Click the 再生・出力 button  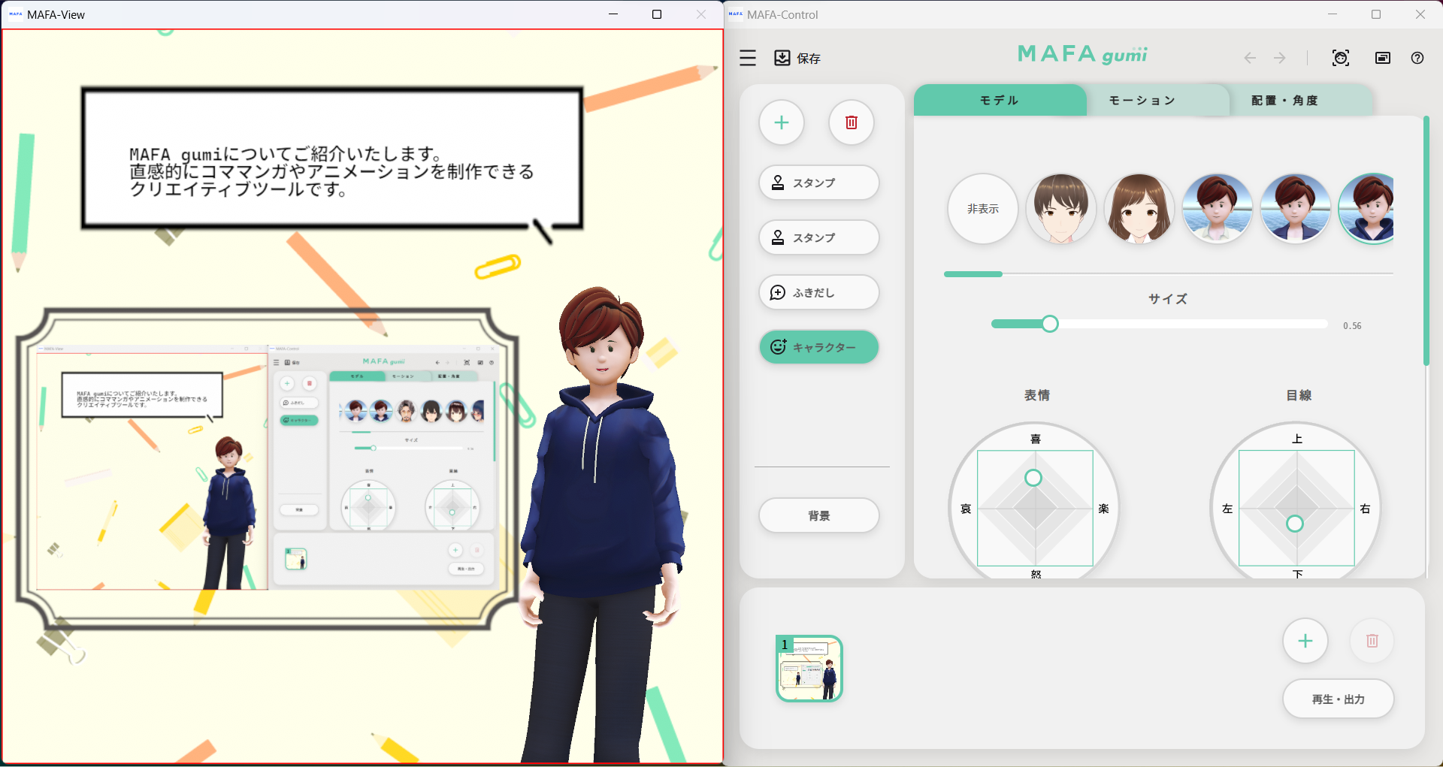[1338, 699]
